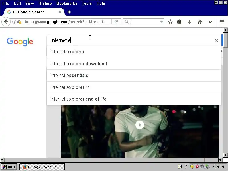Choose suggestion 'internet explorer'
The height and width of the screenshot is (171, 228).
pyautogui.click(x=134, y=52)
